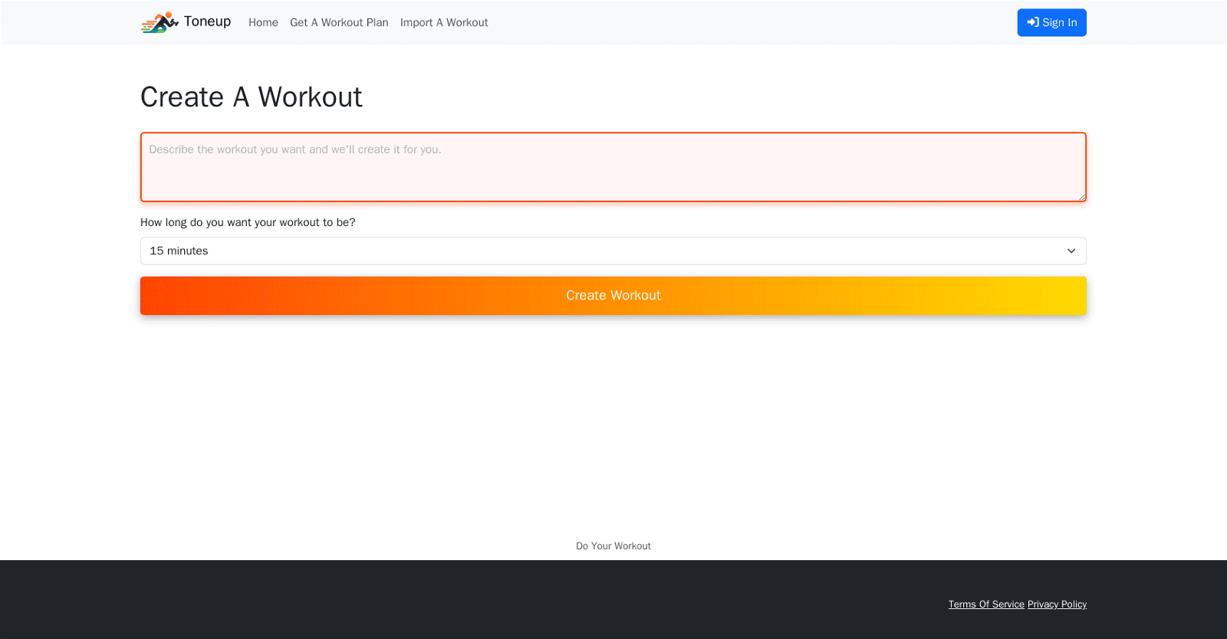
Task: Click the text area resize handle
Action: (1082, 197)
